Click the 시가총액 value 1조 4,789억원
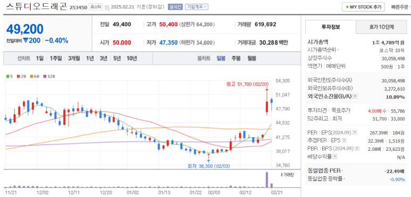Screen dimensions: 411x197 point(388,42)
